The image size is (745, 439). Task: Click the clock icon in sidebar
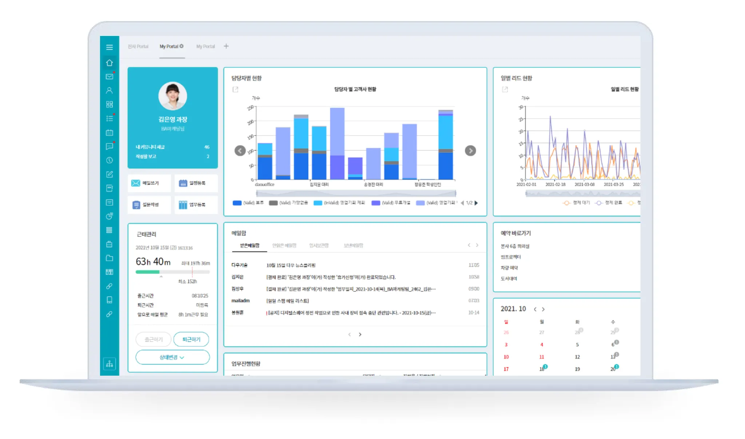pos(109,160)
